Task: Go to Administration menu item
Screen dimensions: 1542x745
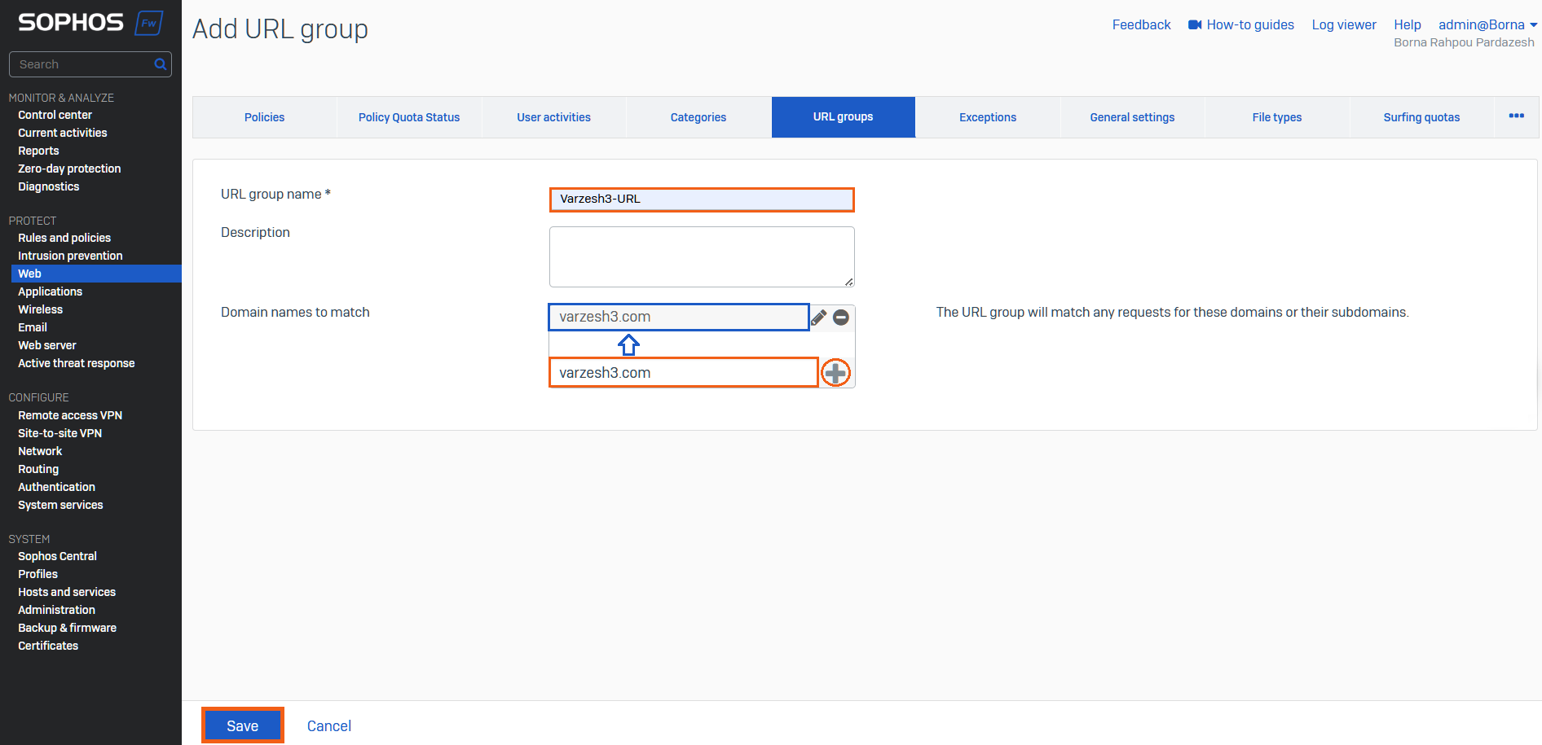Action: point(56,610)
